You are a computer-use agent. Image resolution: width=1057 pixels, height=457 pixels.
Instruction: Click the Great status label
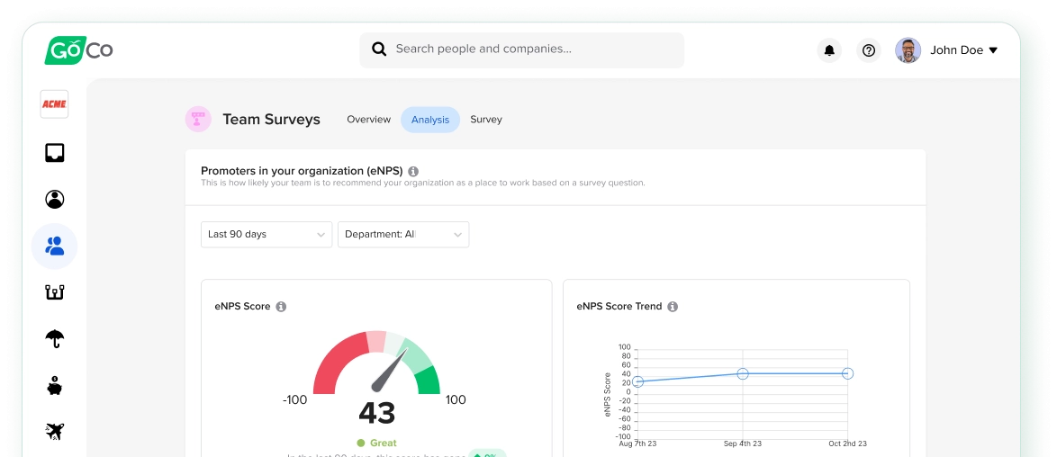pos(383,443)
